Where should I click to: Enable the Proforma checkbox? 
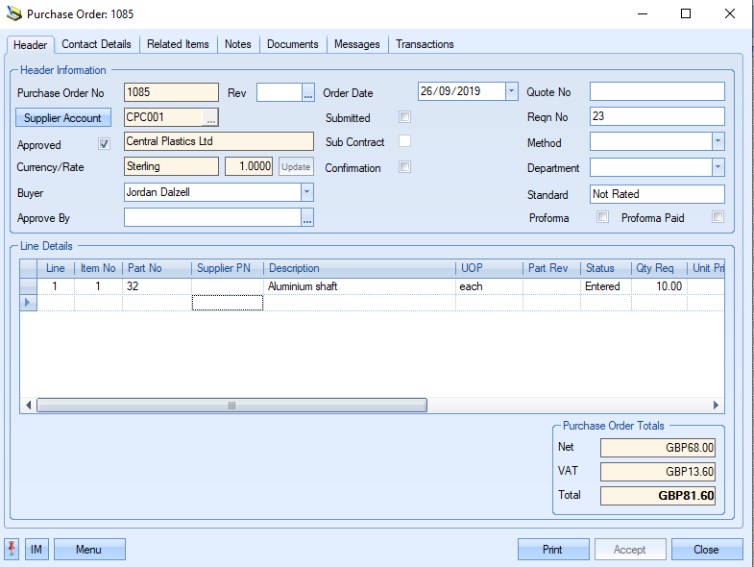pyautogui.click(x=603, y=218)
